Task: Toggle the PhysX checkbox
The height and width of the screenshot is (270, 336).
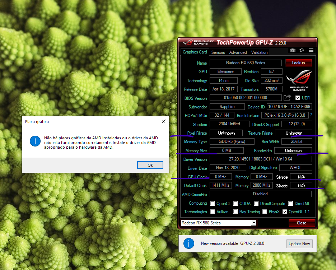Action: pyautogui.click(x=265, y=212)
